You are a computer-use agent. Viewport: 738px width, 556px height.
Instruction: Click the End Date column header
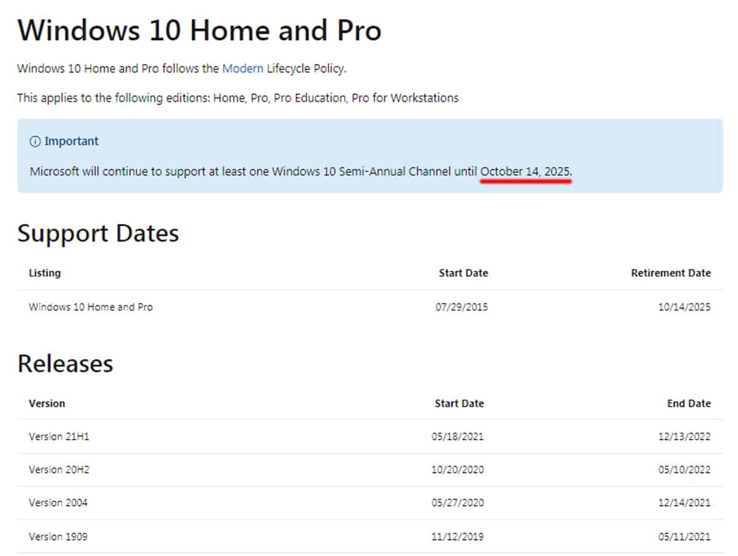pyautogui.click(x=689, y=403)
